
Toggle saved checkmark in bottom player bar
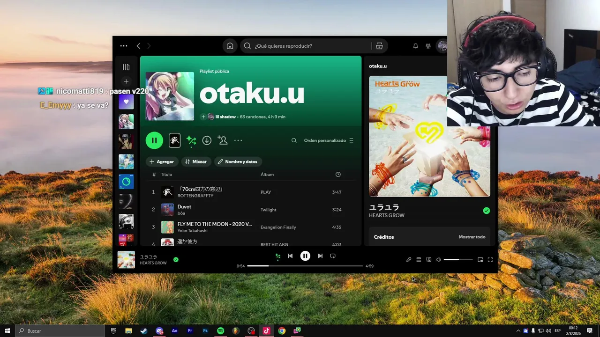(176, 259)
